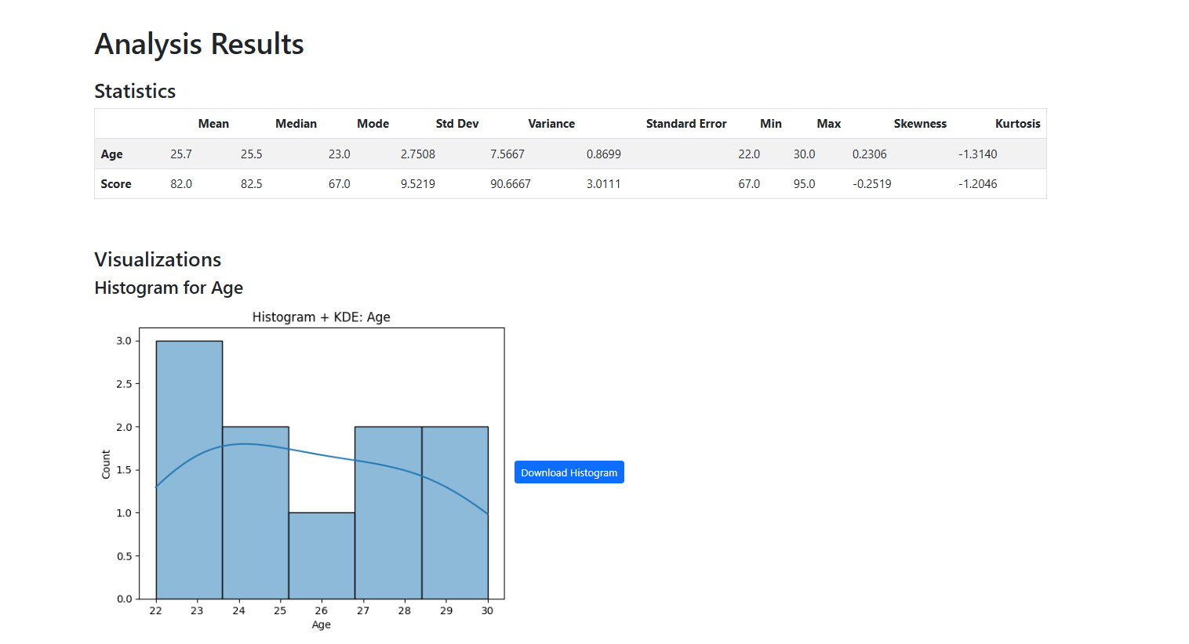Select the Std Dev column header
This screenshot has width=1189, height=644.
tap(456, 123)
